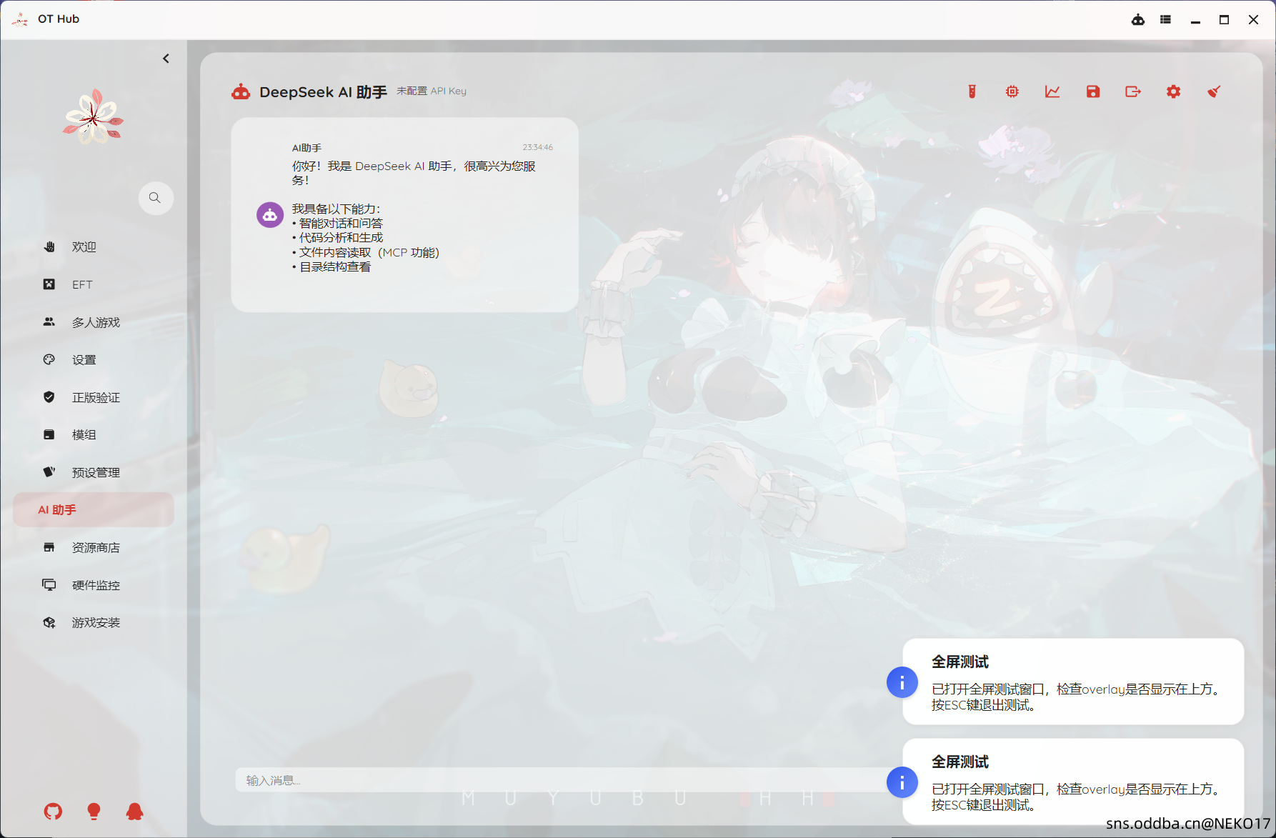1276x838 pixels.
Task: Open the 模组 sidebar page
Action: click(94, 434)
